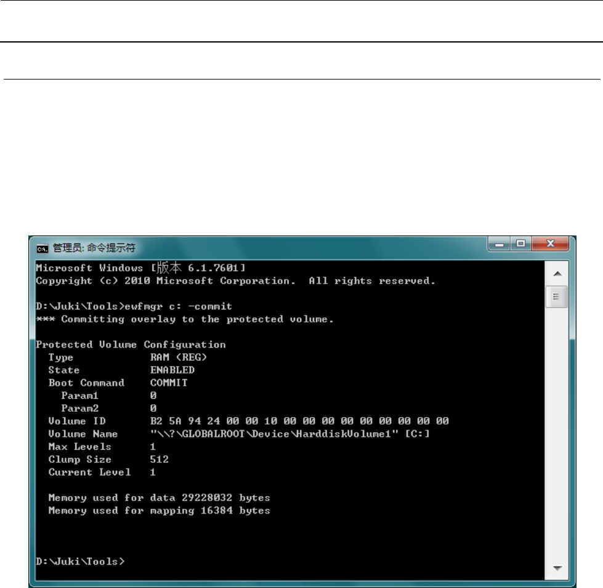Viewport: 603px width, 588px height.
Task: Click the scrollbar up arrow
Action: click(x=557, y=274)
